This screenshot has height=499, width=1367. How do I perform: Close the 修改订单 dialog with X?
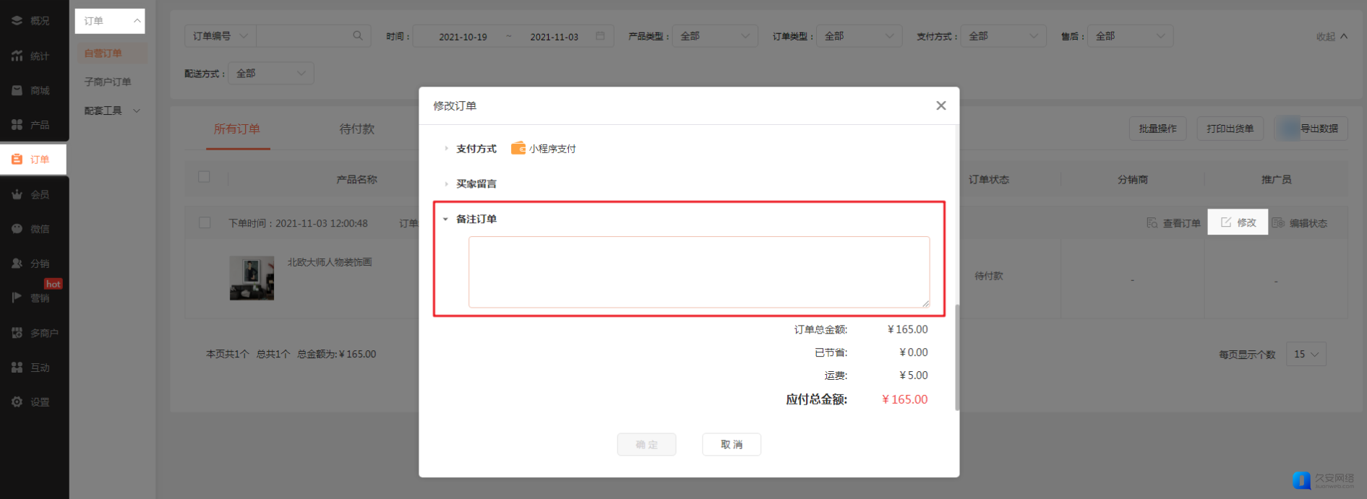tap(940, 105)
